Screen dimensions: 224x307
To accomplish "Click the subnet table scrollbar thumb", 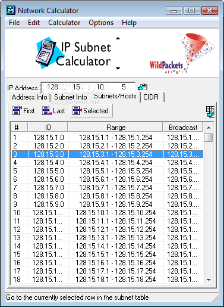I will [x=209, y=137].
